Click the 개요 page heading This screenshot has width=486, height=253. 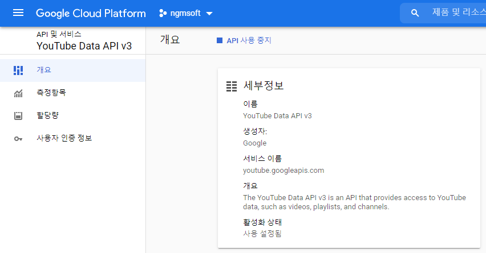click(x=170, y=40)
